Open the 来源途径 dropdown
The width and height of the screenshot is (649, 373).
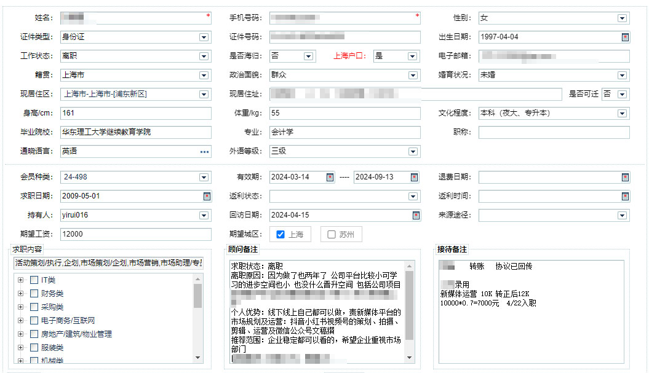622,216
